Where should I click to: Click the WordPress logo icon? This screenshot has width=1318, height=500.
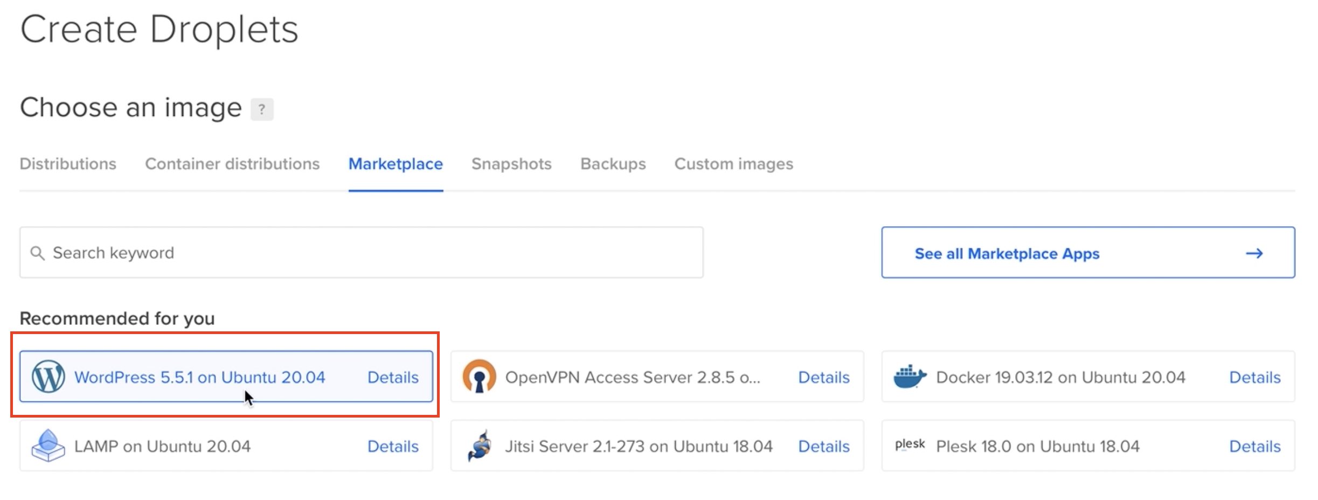[48, 377]
